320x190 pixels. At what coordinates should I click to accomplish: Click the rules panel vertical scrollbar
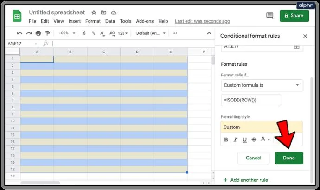pos(312,130)
